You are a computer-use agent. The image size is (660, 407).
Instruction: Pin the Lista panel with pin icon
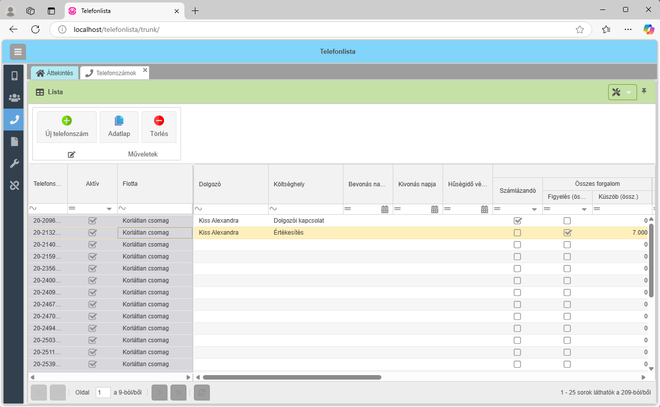click(x=644, y=92)
